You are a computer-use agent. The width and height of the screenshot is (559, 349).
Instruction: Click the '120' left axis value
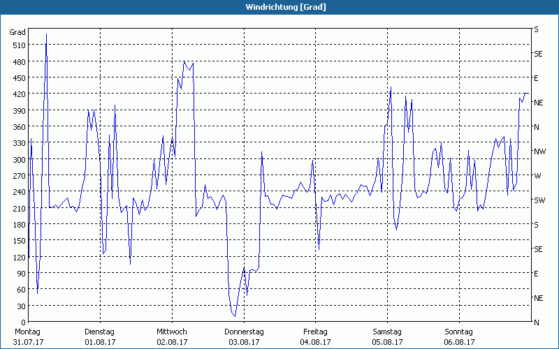[20, 258]
